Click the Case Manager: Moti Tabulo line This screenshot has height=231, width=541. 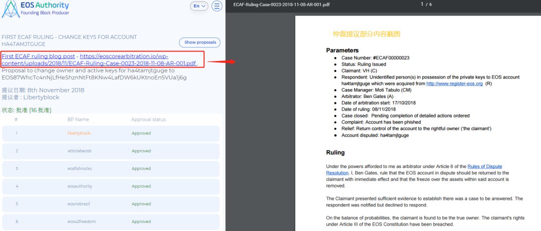click(376, 90)
